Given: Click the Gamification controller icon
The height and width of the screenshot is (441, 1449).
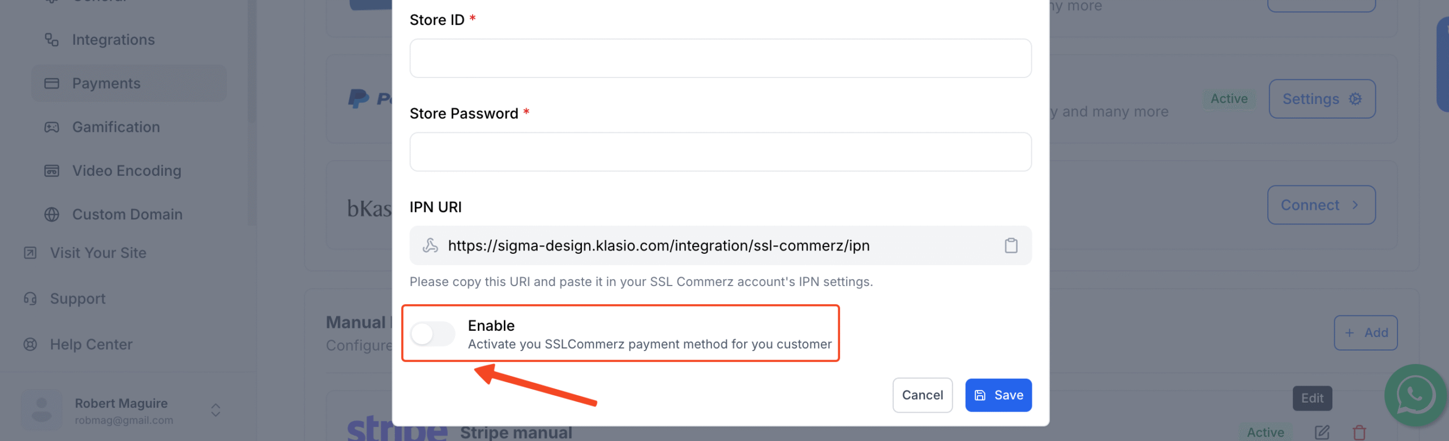Looking at the screenshot, I should (52, 127).
